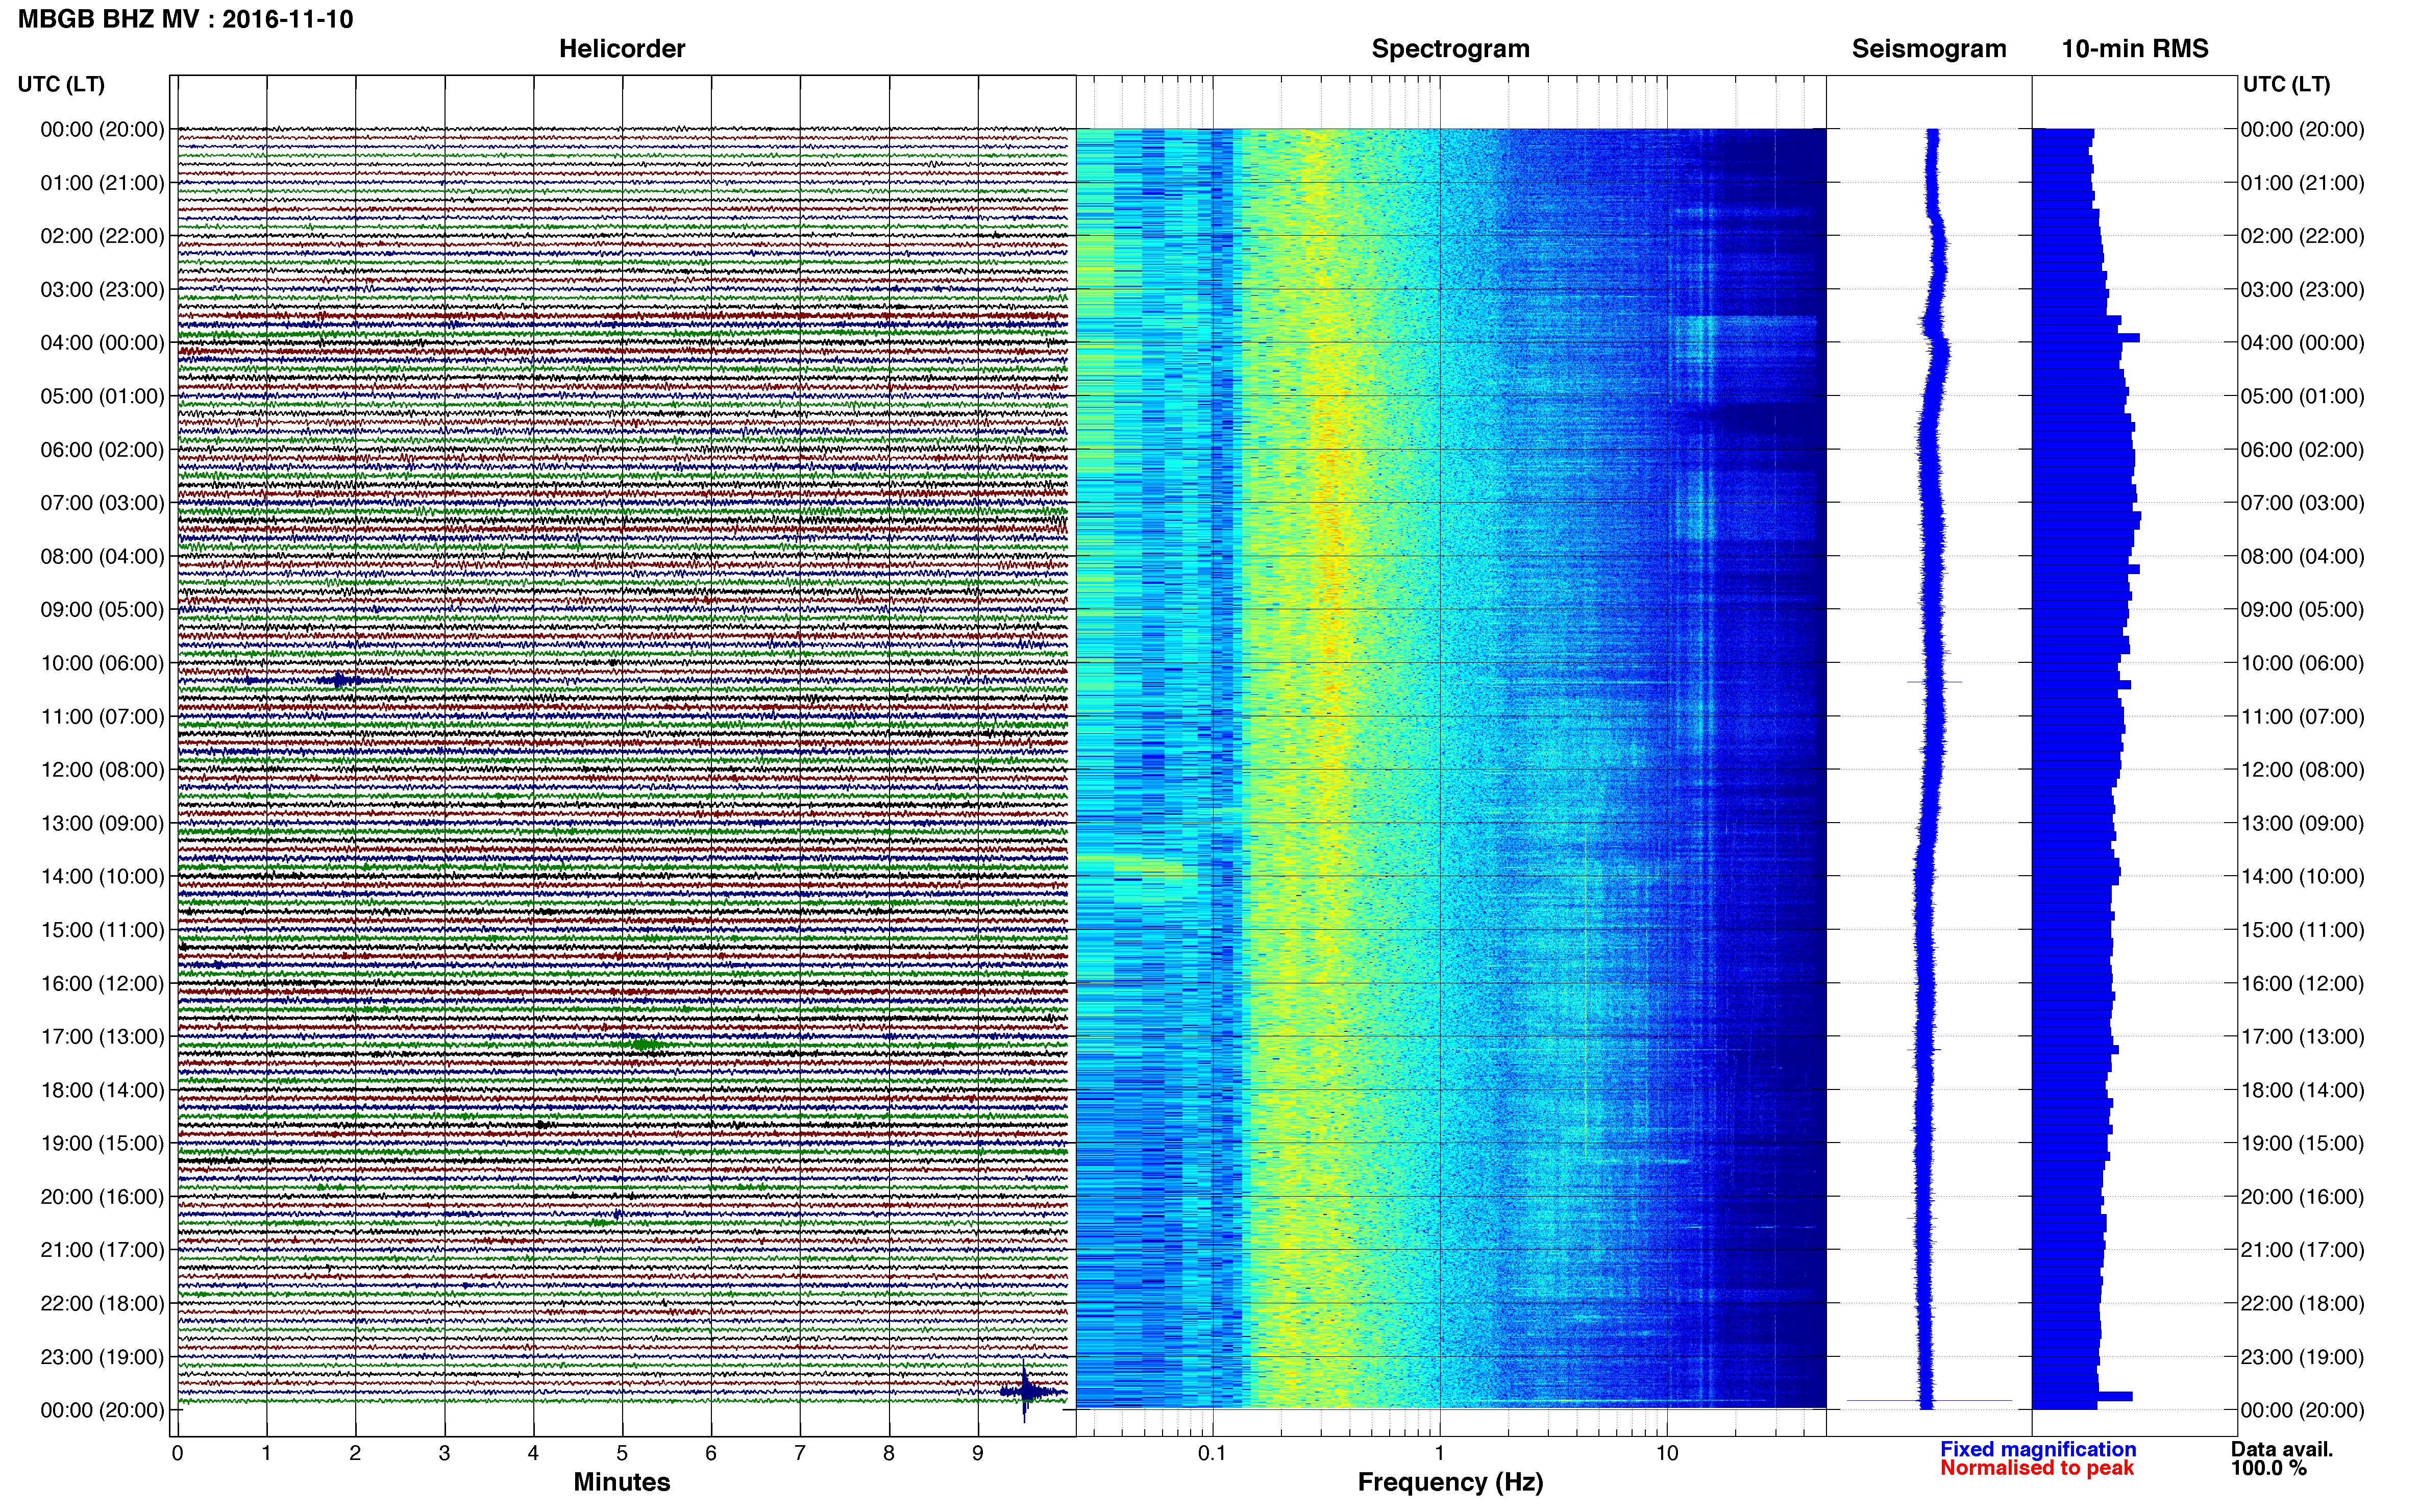2419x1512 pixels.
Task: Click the 9 minutes tick label
Action: click(x=978, y=1453)
